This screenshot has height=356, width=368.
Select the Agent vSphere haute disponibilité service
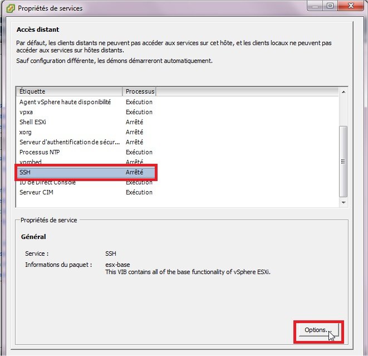[x=65, y=102]
